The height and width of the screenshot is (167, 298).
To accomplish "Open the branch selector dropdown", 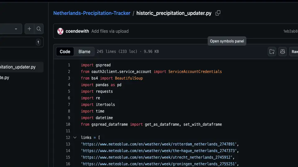I will pos(11,29).
